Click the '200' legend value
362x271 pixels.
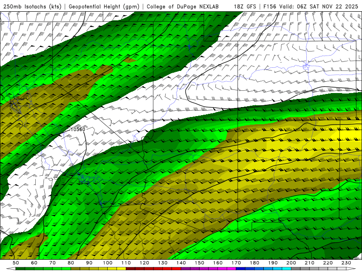291,263
